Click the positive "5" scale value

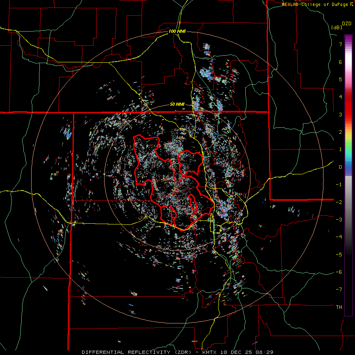coord(340,79)
